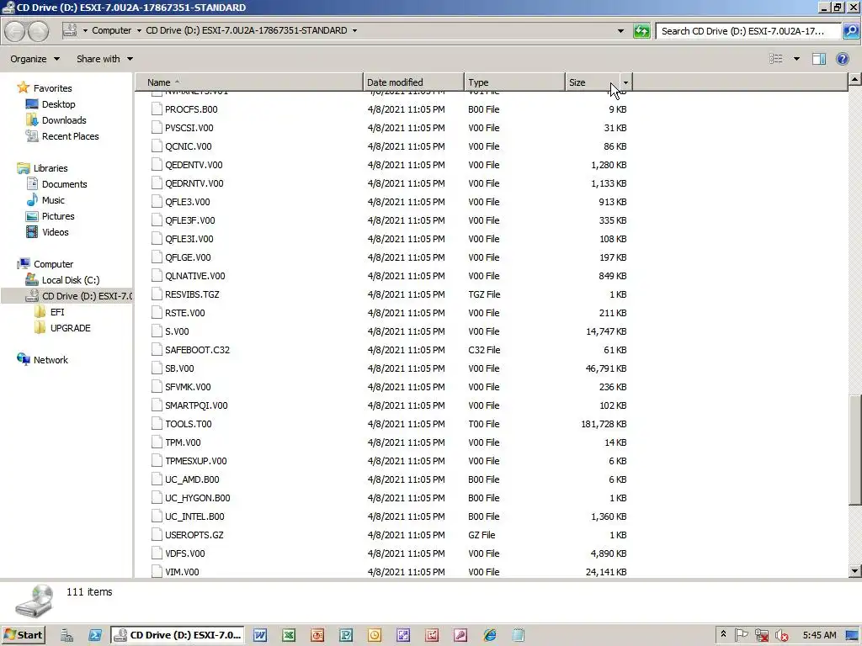Select the SMARTPQI.V00 file

[x=196, y=405]
